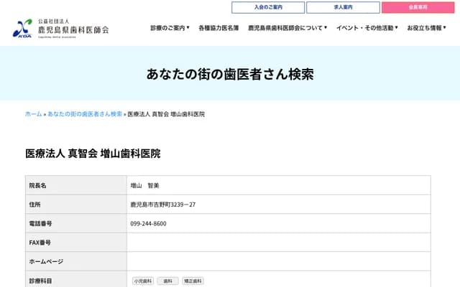The height and width of the screenshot is (287, 460).
Task: Select the address 鹿児島市吉野町3239－27
Action: 163,204
